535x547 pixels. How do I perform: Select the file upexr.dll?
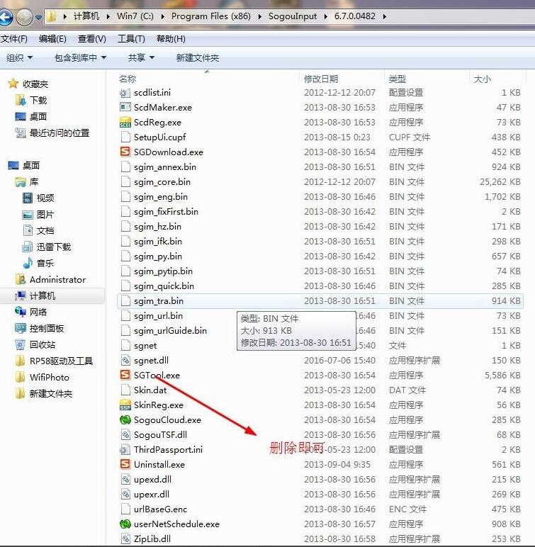[320, 494]
